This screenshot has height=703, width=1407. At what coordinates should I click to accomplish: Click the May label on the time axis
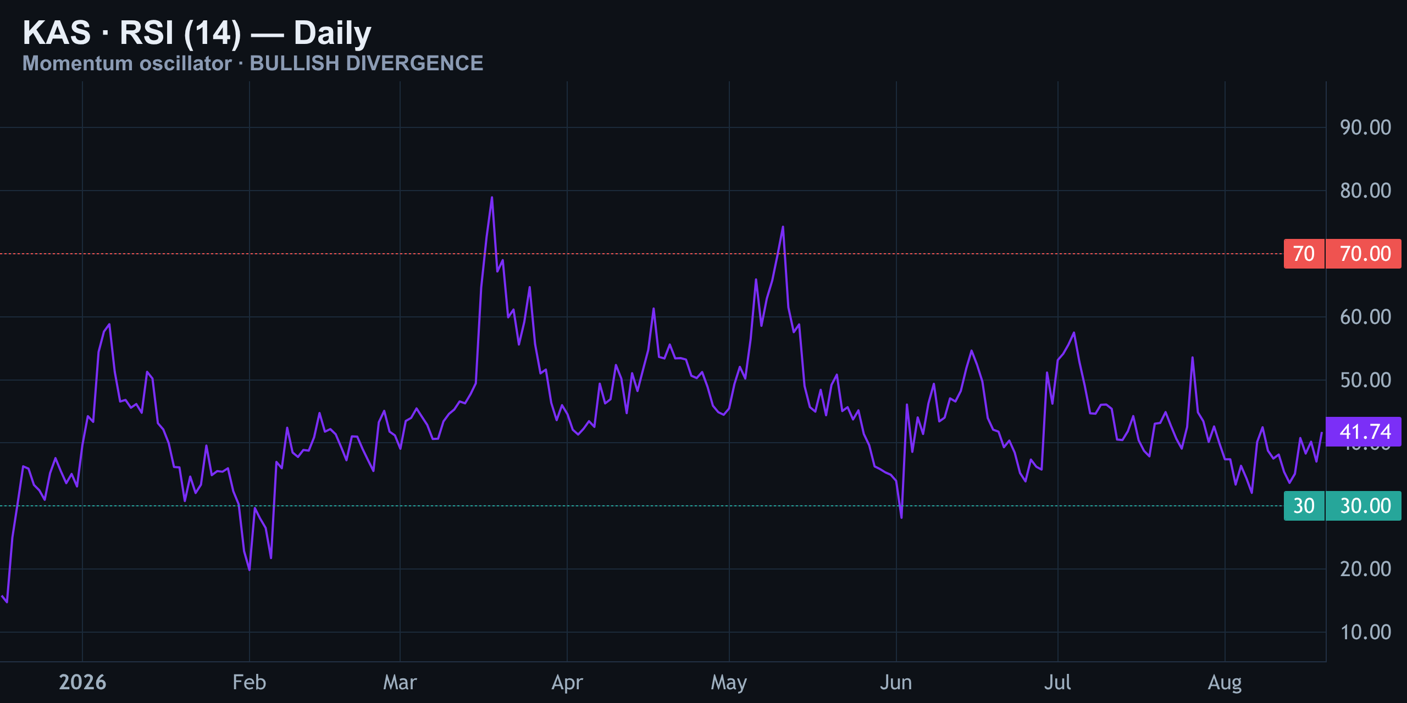tap(729, 683)
